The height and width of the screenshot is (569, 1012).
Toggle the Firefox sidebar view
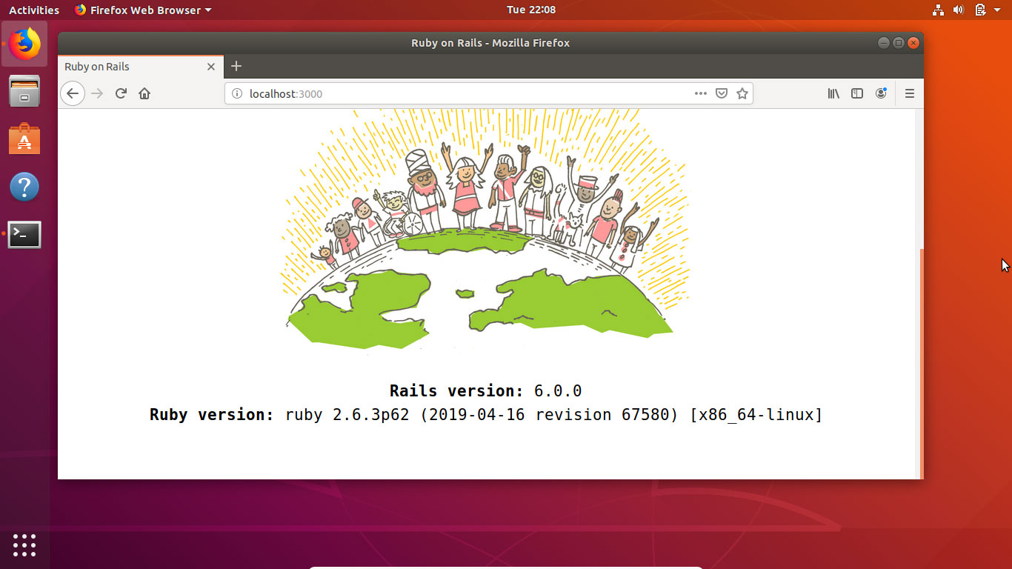pos(857,93)
